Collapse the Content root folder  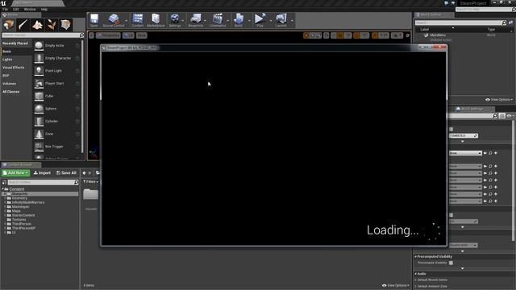tap(3, 189)
